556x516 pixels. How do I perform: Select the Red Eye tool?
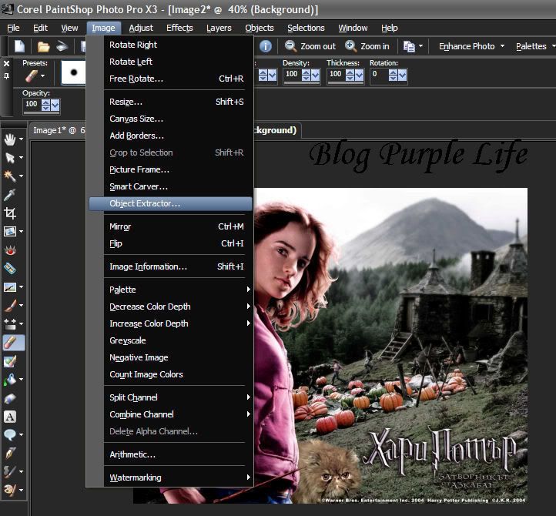[x=9, y=250]
